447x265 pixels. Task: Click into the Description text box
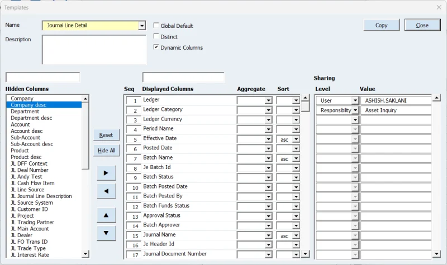(94, 50)
